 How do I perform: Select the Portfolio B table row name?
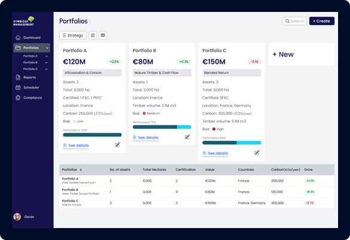(70, 190)
